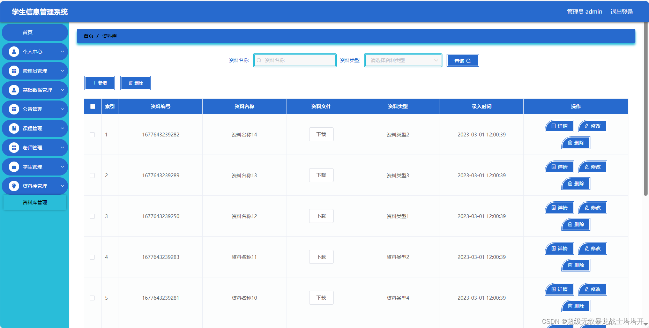
Task: Click the 删除 trash icon for 资料名称10
Action: 570,306
